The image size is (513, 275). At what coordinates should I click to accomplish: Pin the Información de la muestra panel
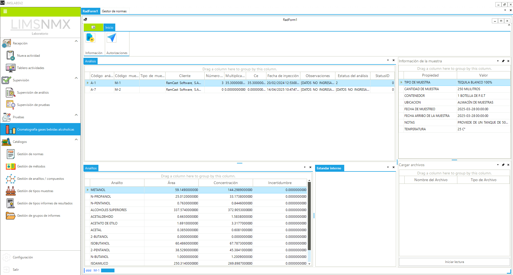pos(503,61)
